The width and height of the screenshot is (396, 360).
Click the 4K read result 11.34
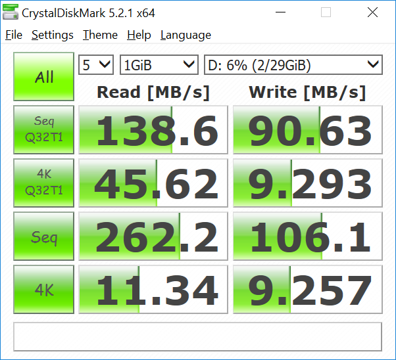(x=153, y=289)
